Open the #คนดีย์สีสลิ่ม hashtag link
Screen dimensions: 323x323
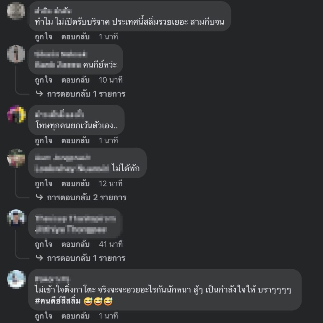(x=58, y=301)
